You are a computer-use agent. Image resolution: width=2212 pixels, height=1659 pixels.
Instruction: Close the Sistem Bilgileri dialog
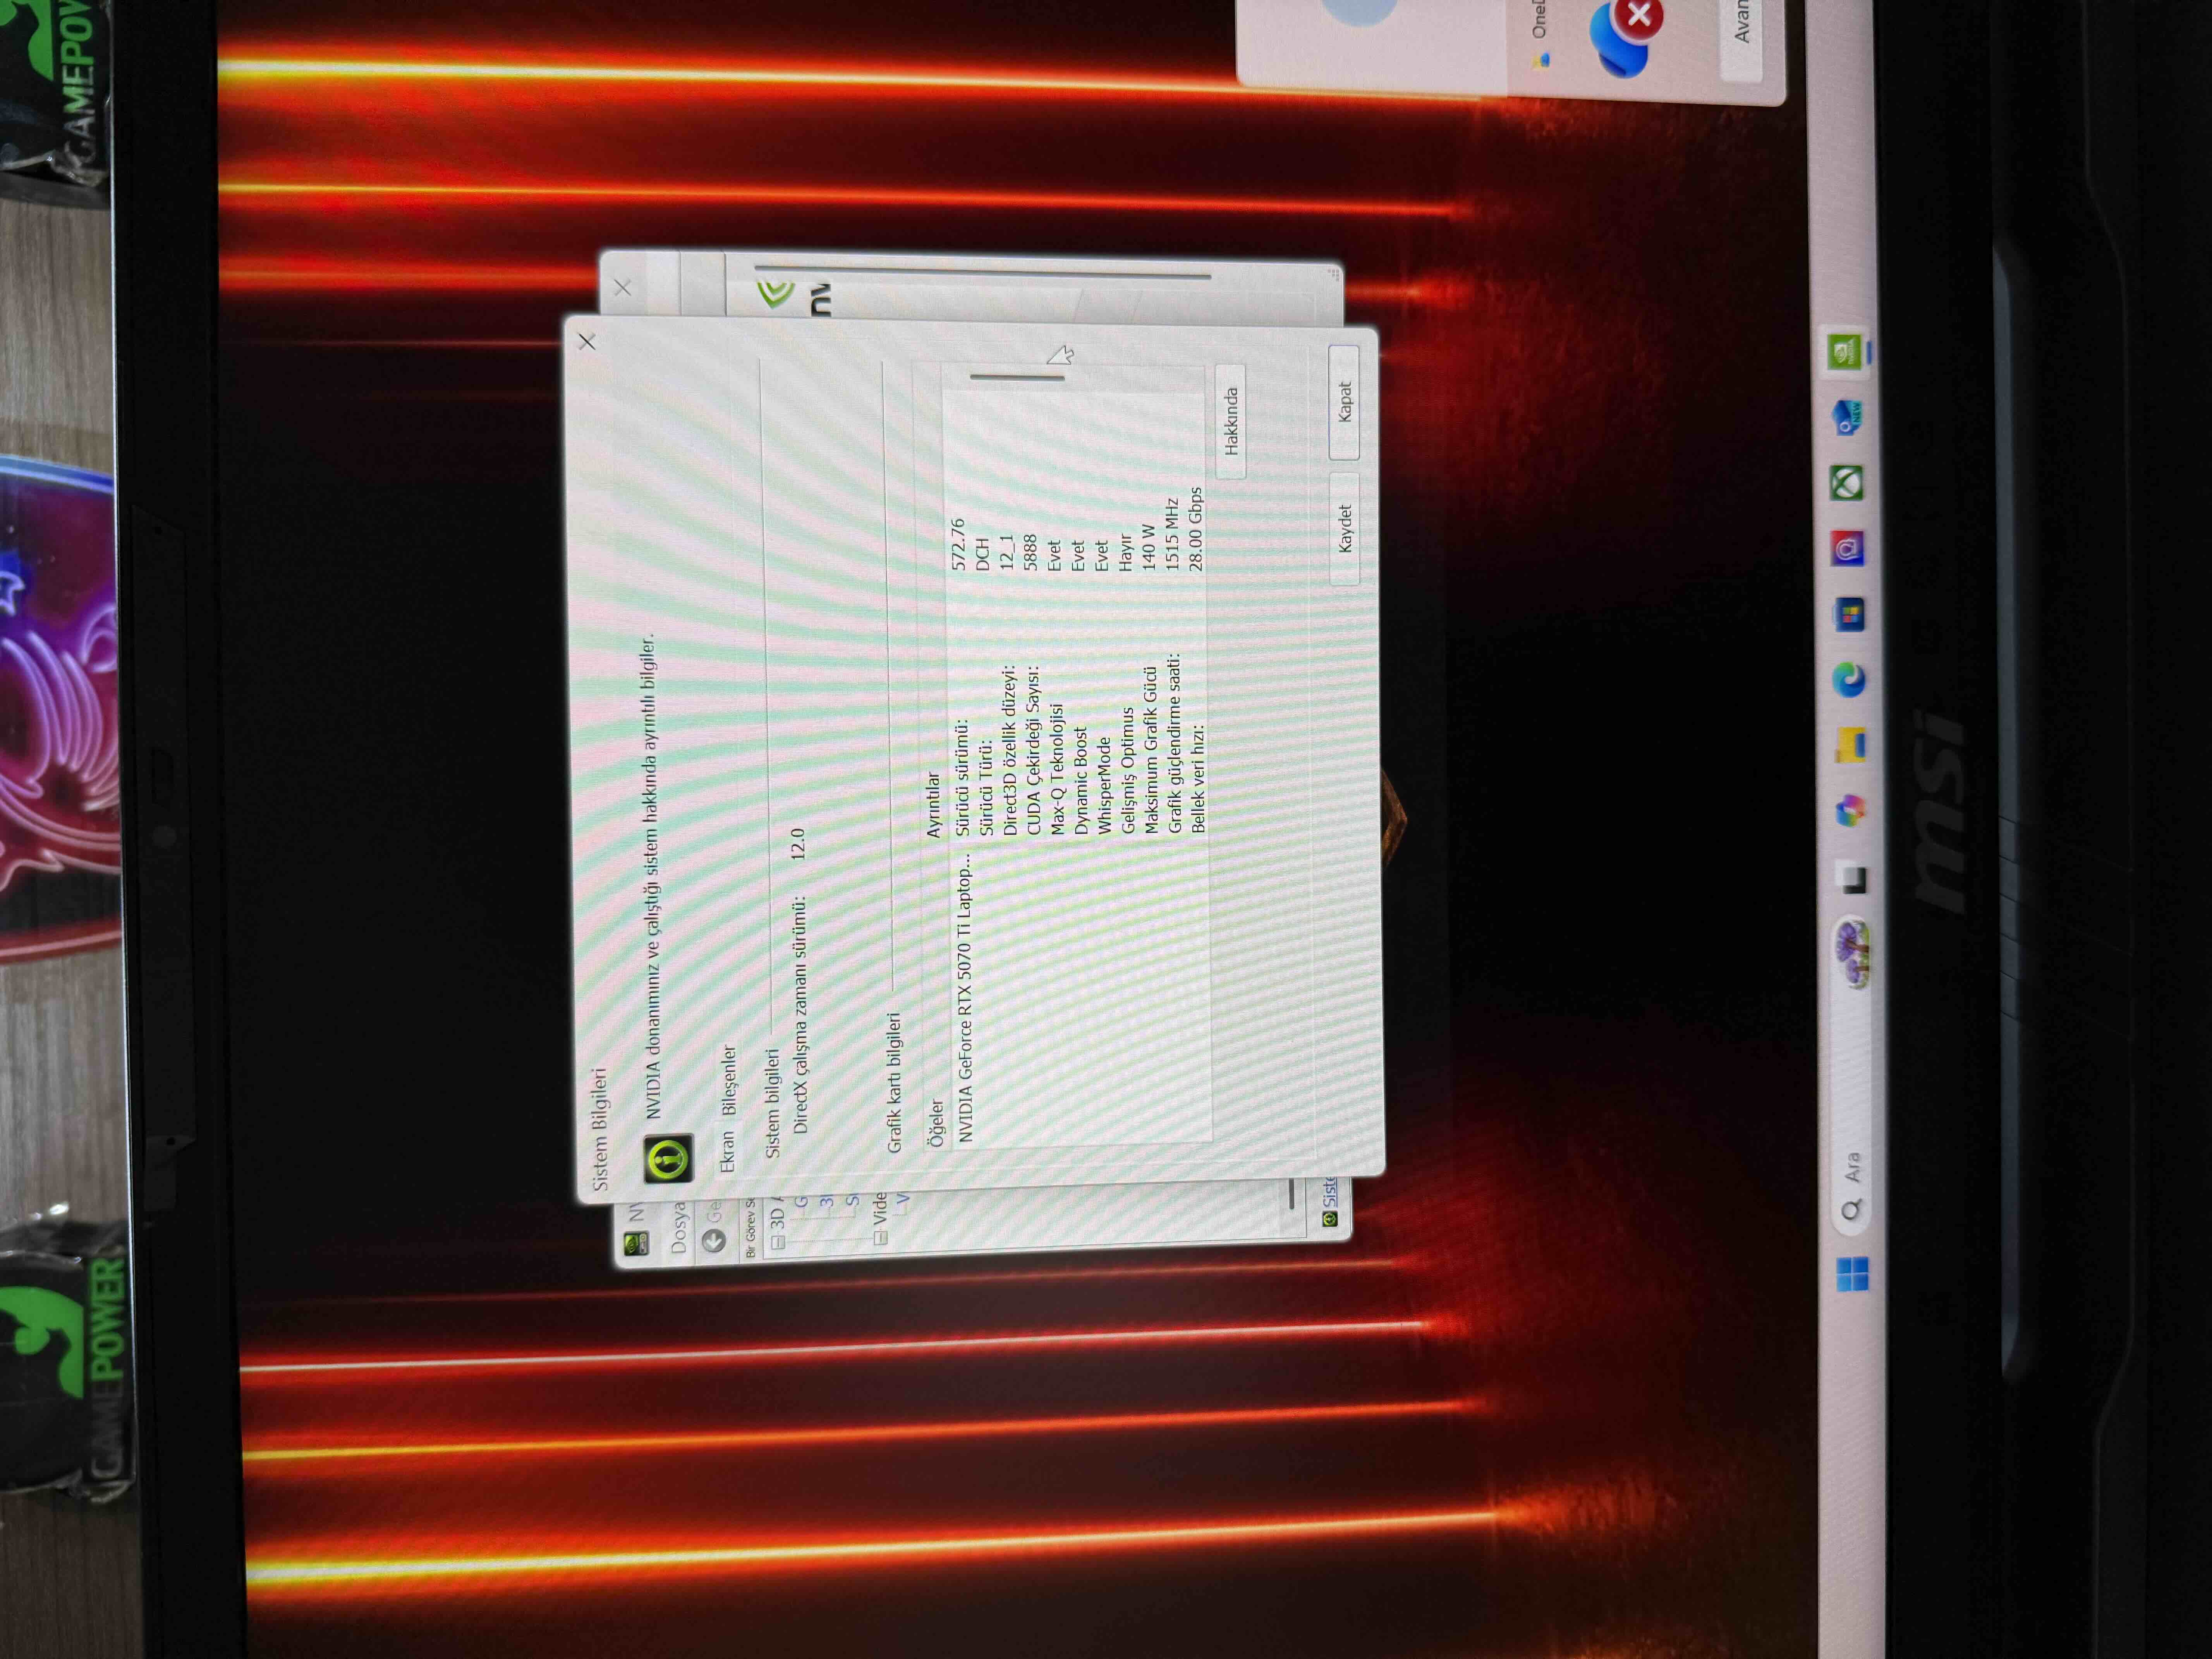tap(587, 342)
